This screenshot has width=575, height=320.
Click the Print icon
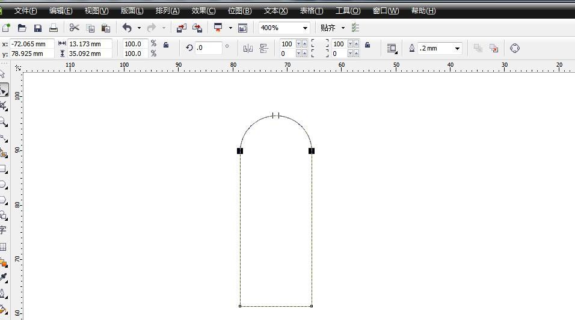pyautogui.click(x=54, y=28)
